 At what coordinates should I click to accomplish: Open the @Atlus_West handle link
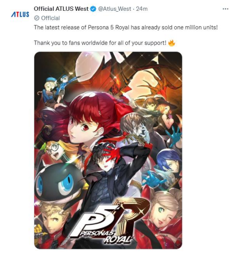(x=115, y=9)
